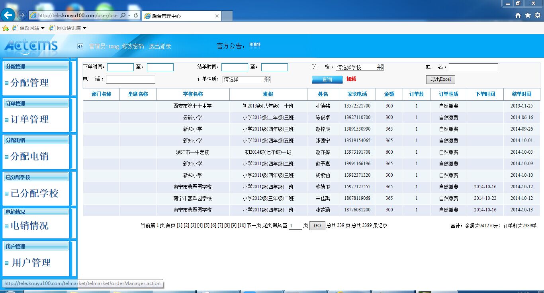This screenshot has width=544, height=293.
Task: Open the browser home icon
Action: (x=518, y=16)
